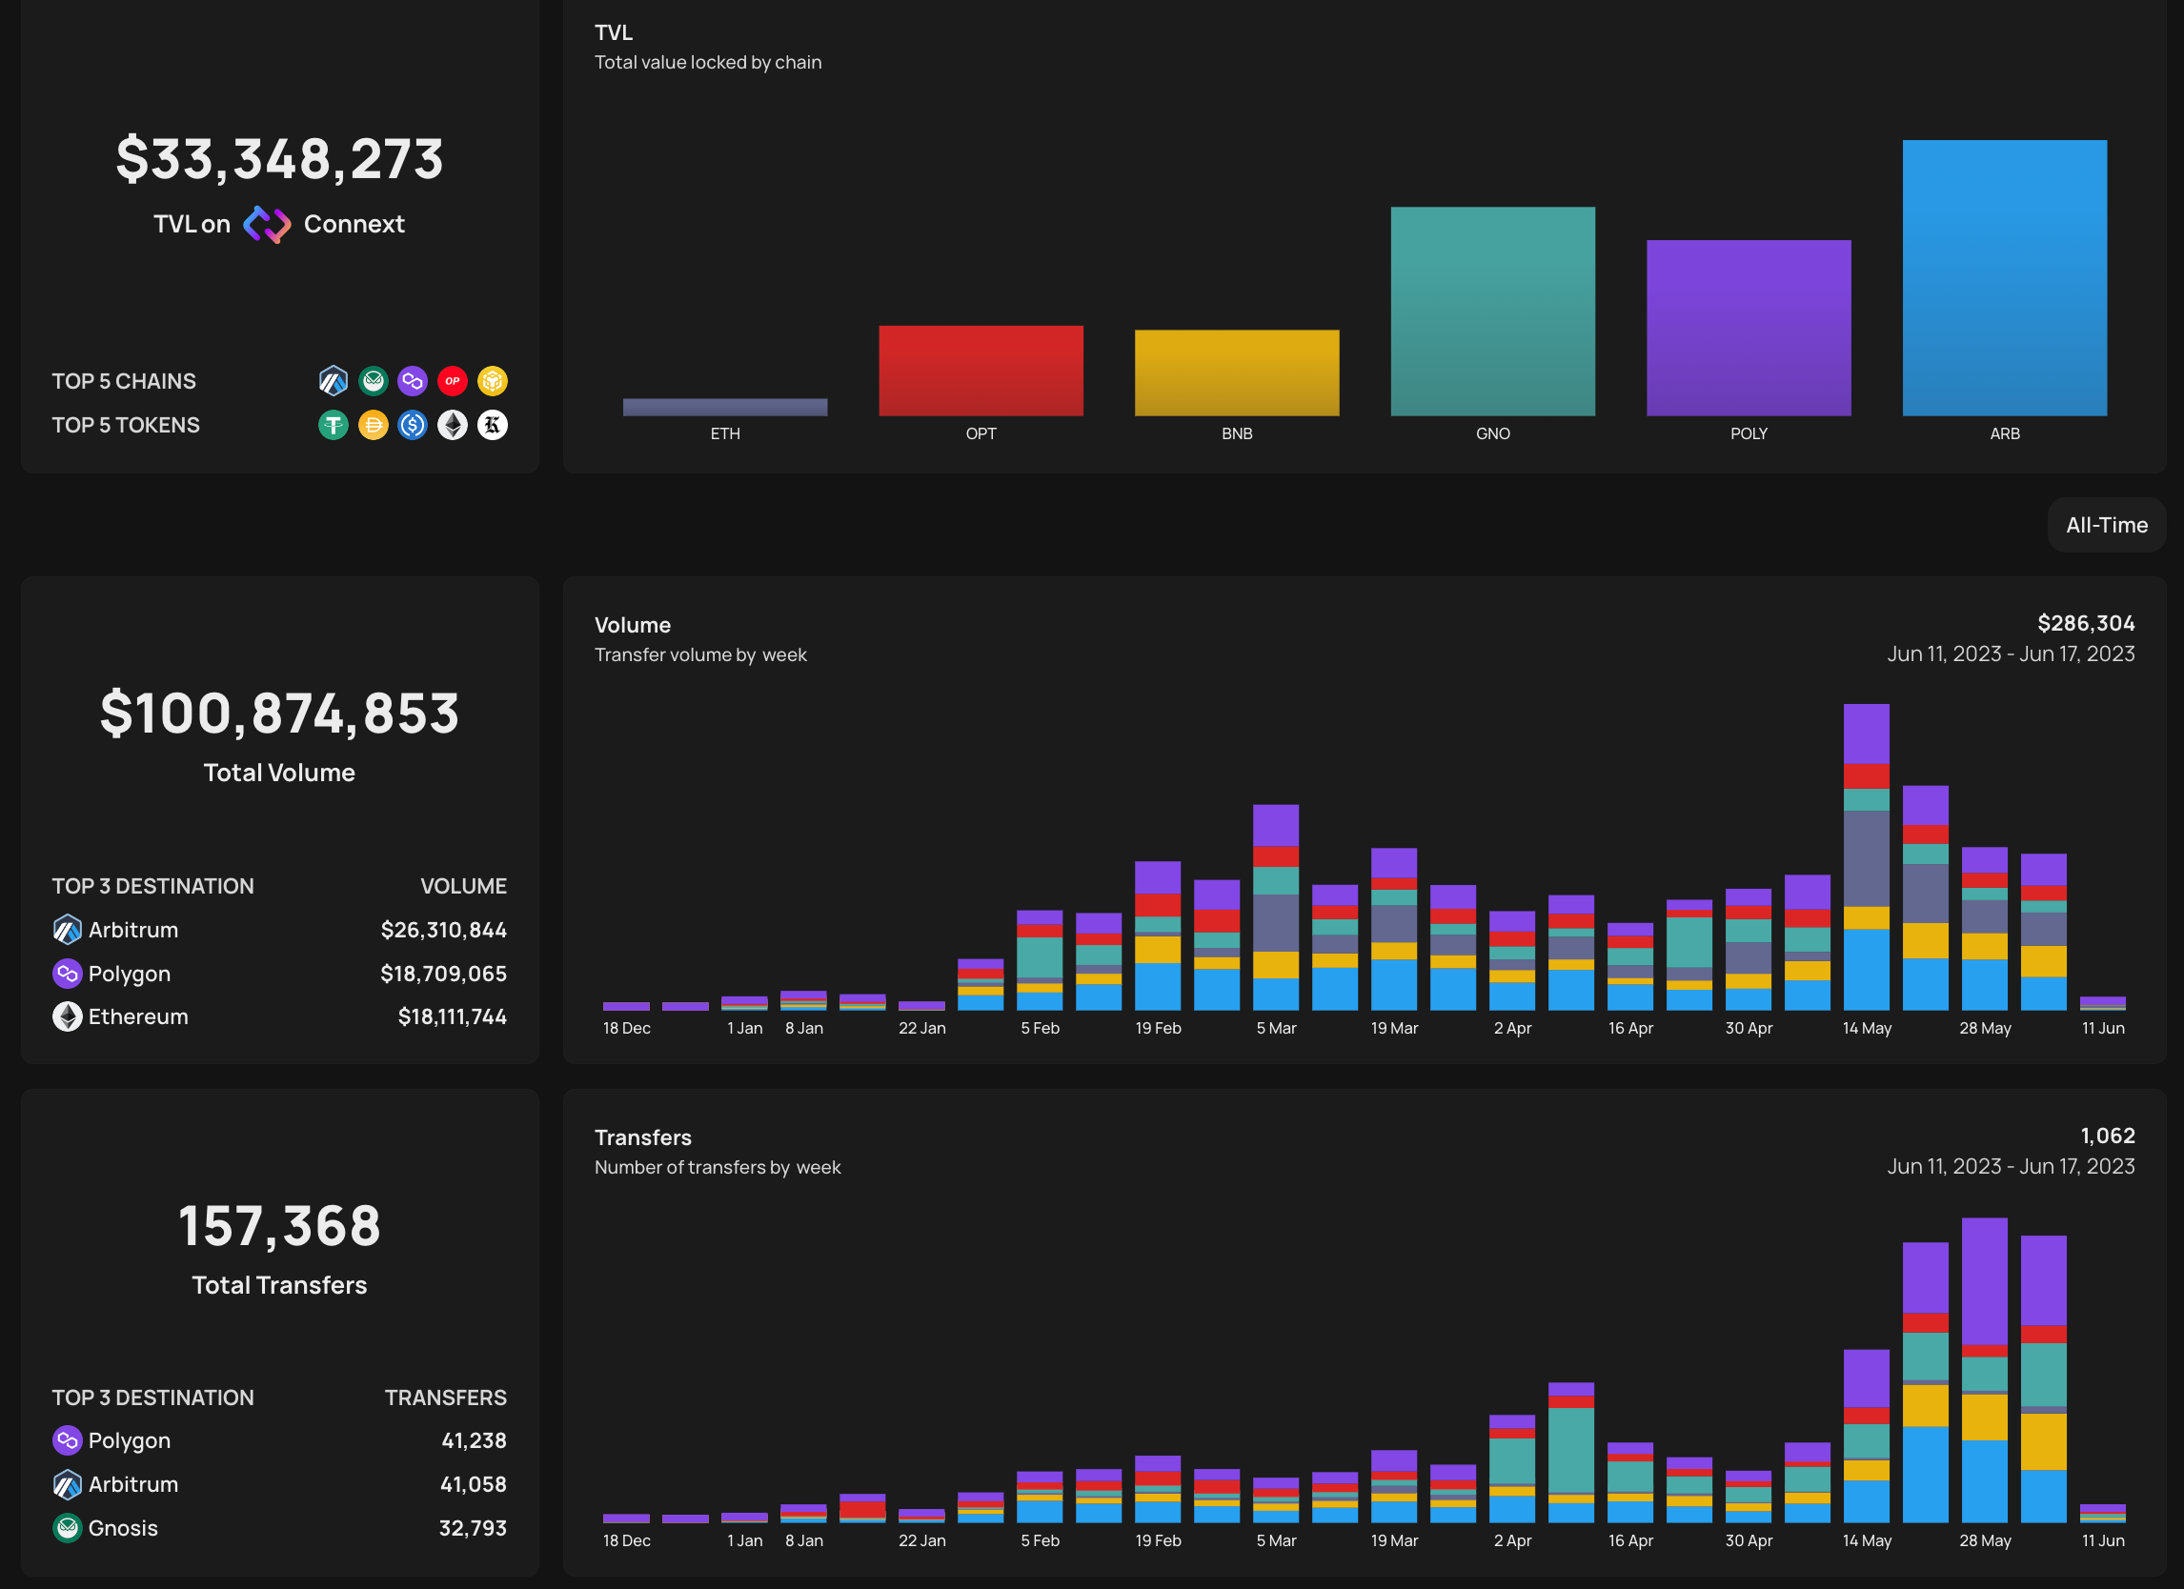The width and height of the screenshot is (2184, 1589).
Task: Click the BNB chain icon in Top 5 Chains
Action: pyautogui.click(x=492, y=381)
